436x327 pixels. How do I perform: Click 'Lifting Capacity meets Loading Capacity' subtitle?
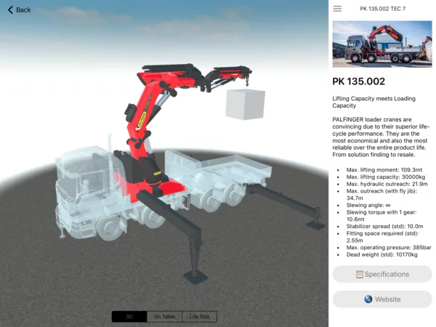click(x=374, y=102)
